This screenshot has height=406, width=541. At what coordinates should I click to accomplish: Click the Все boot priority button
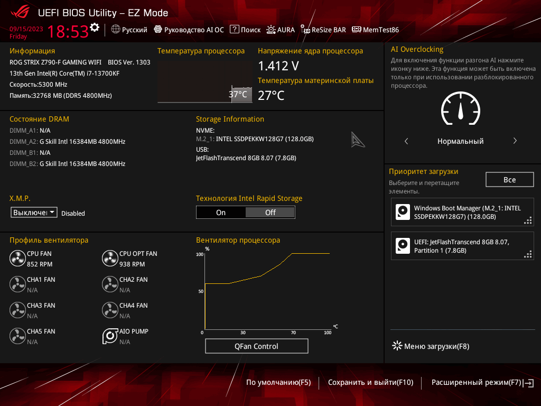point(509,180)
